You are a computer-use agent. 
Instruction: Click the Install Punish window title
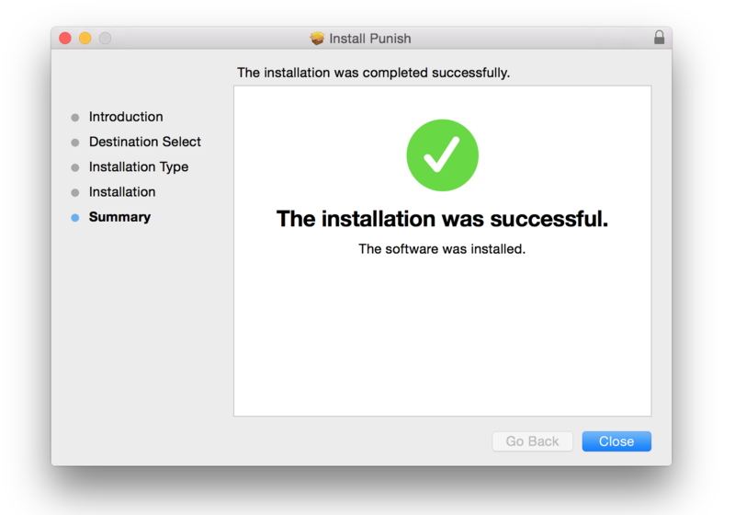click(370, 39)
